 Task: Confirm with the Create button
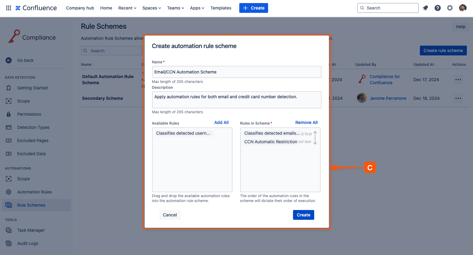click(303, 215)
